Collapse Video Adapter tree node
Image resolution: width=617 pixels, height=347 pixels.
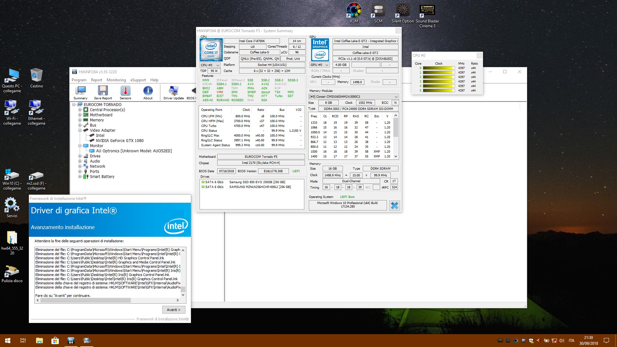(x=80, y=130)
